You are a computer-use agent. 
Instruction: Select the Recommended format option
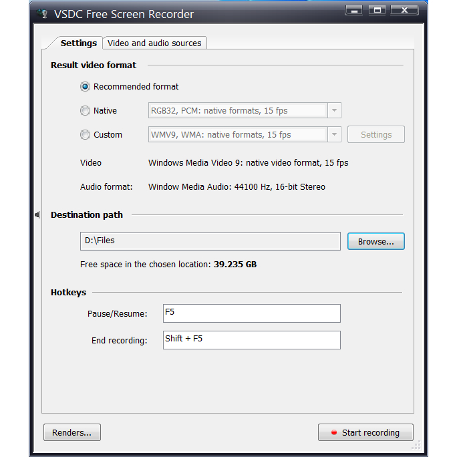click(85, 87)
